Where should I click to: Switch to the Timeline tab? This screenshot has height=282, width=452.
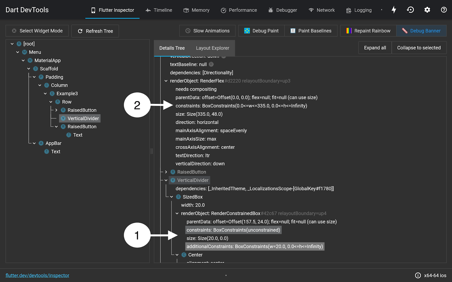tap(159, 10)
